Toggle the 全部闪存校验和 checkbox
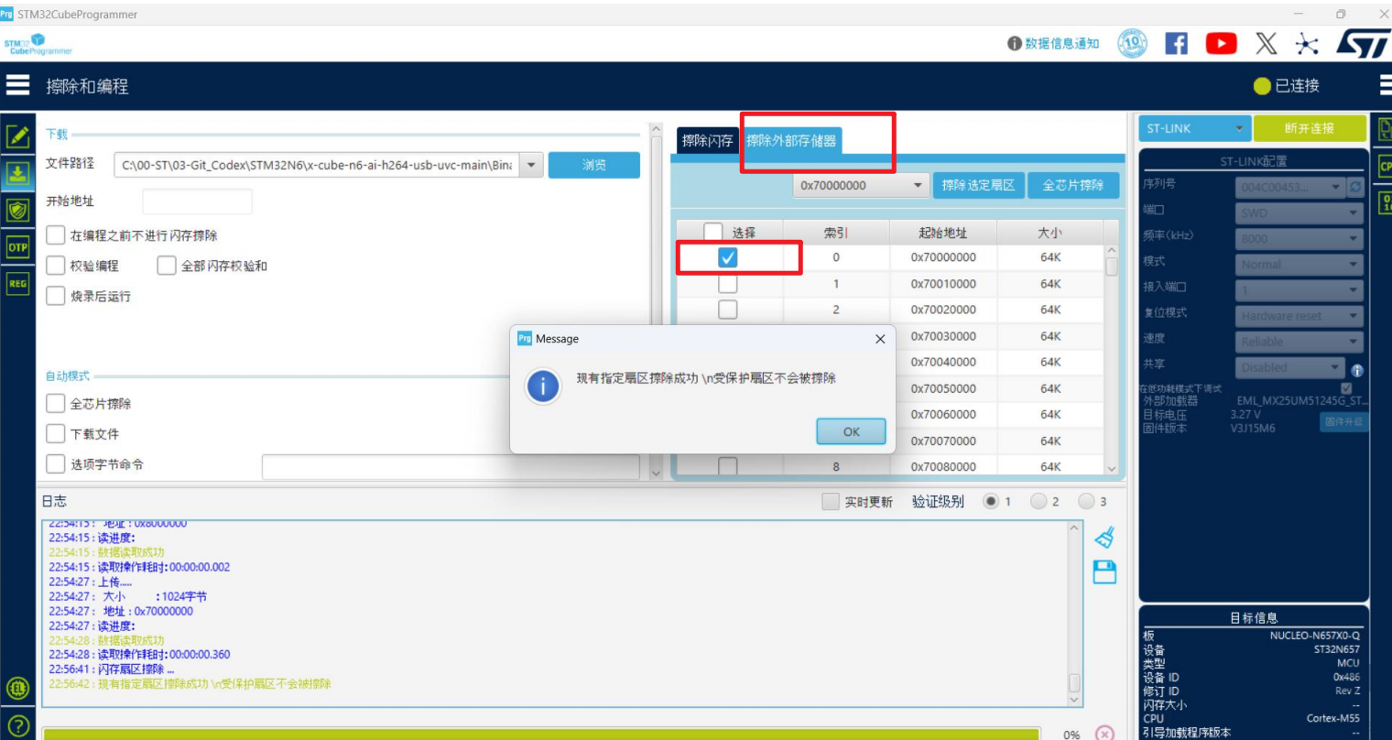1392x740 pixels. pyautogui.click(x=167, y=266)
